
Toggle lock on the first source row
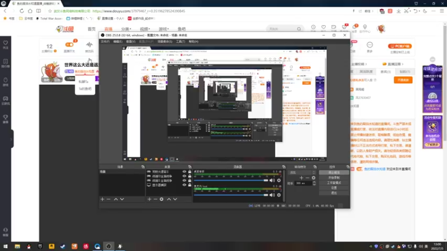(x=189, y=172)
